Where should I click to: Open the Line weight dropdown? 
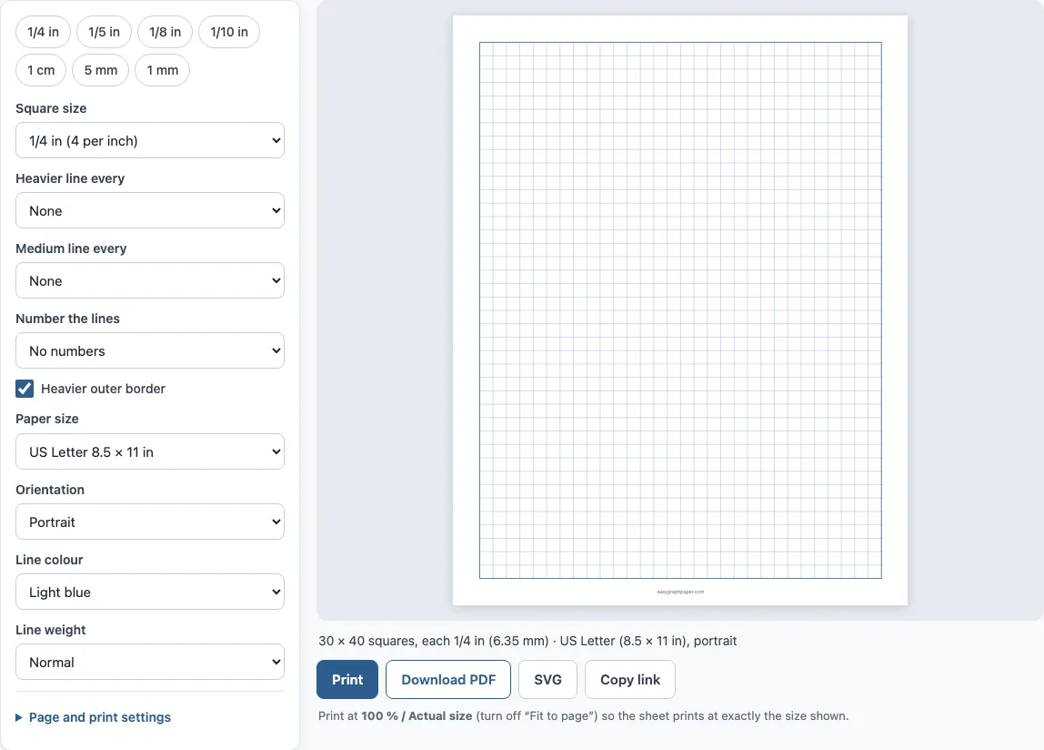pyautogui.click(x=150, y=662)
